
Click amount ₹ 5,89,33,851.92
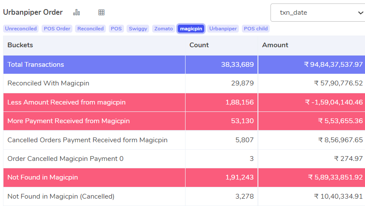click(336, 177)
